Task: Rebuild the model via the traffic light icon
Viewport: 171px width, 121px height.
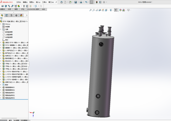Action: click(x=97, y=2)
